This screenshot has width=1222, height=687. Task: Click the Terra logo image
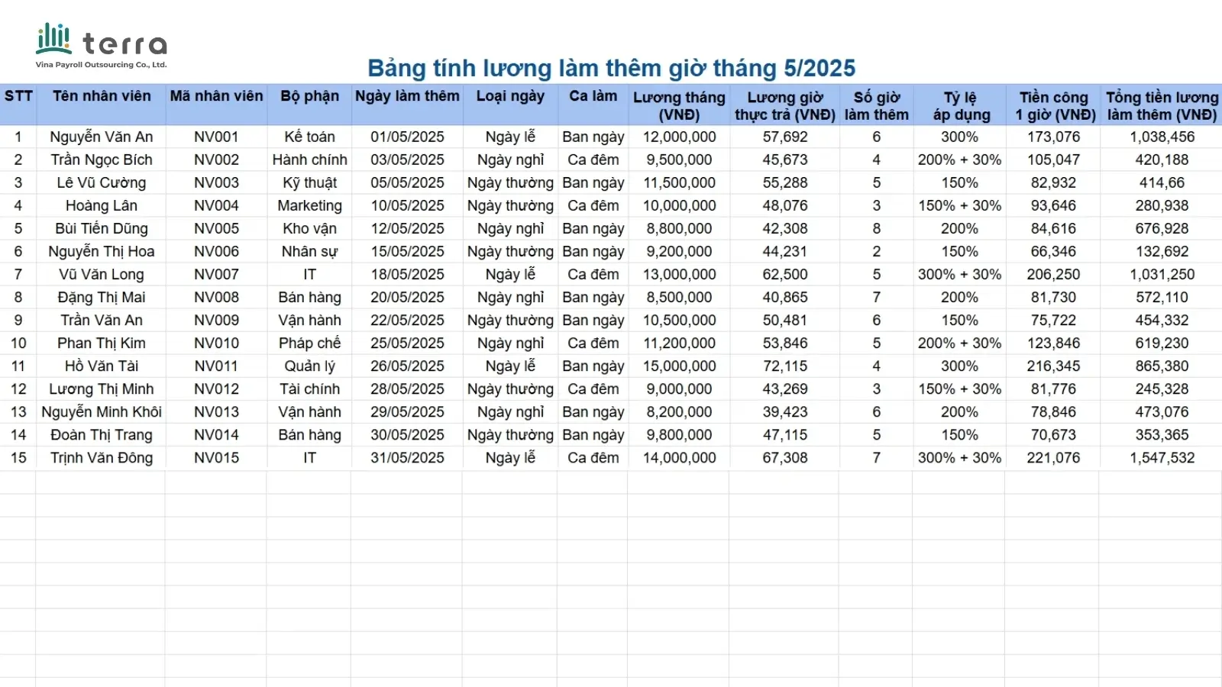(102, 46)
